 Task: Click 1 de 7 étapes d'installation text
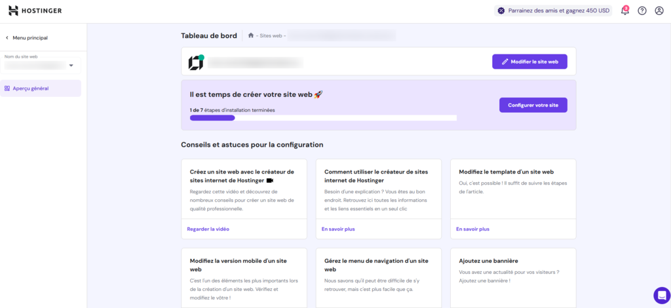tap(233, 110)
